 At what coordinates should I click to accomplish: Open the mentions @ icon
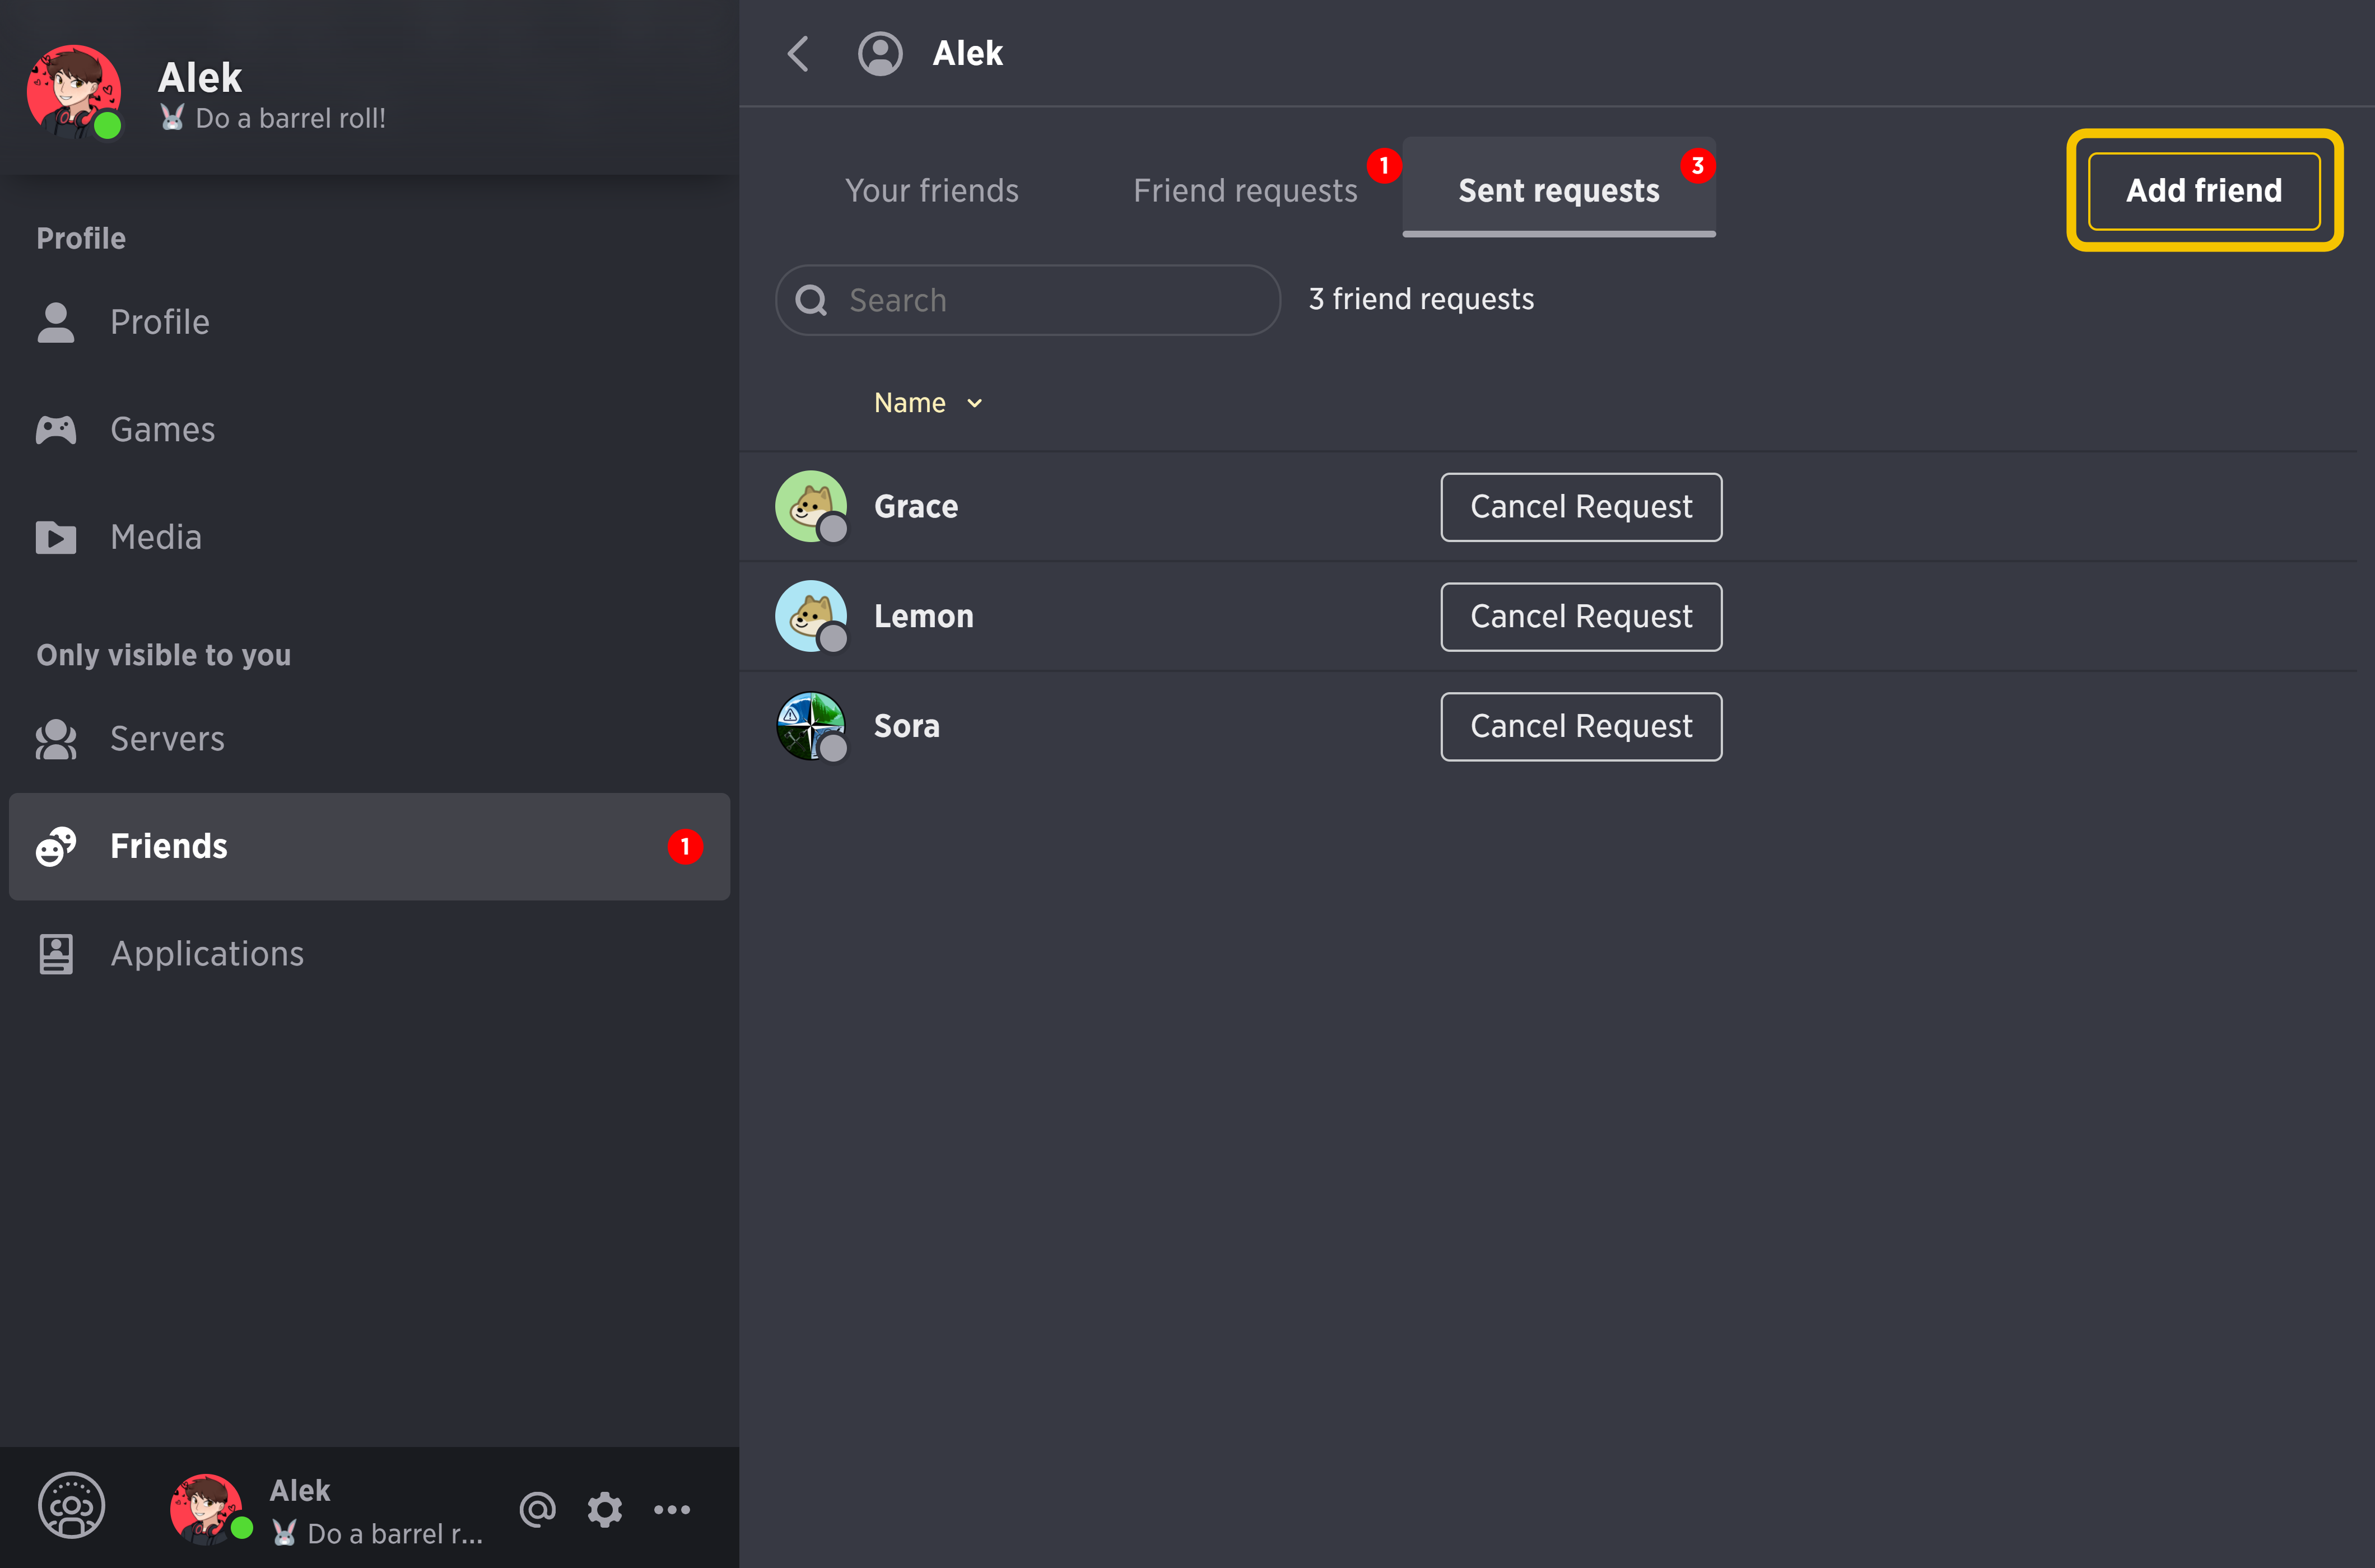click(537, 1509)
